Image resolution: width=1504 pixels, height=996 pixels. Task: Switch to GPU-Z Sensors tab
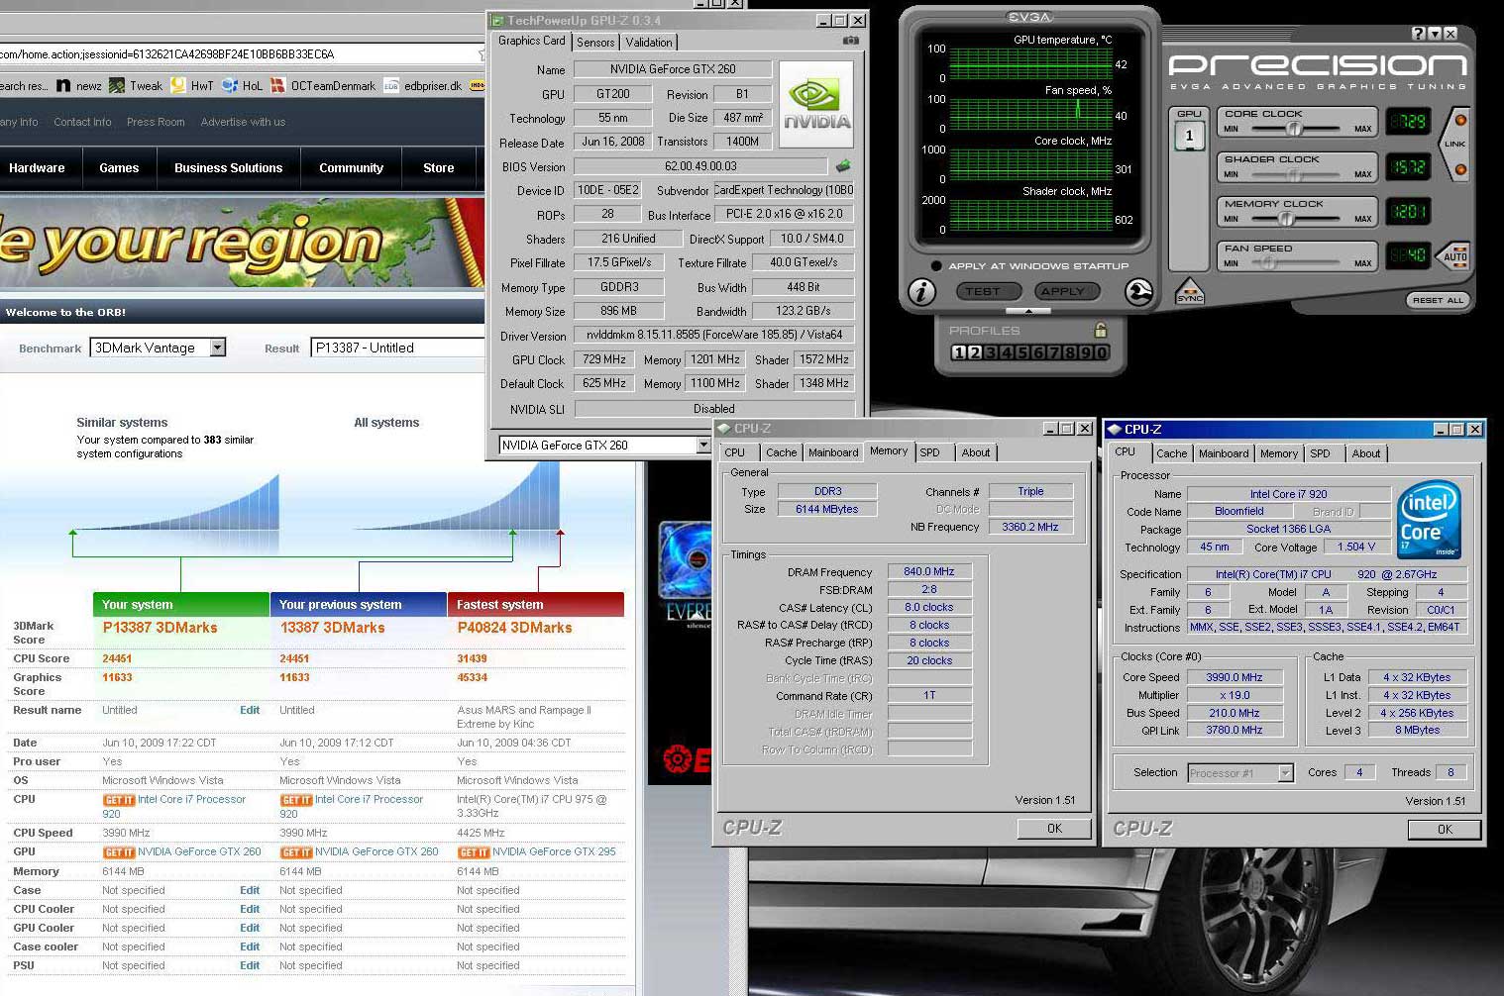[595, 43]
